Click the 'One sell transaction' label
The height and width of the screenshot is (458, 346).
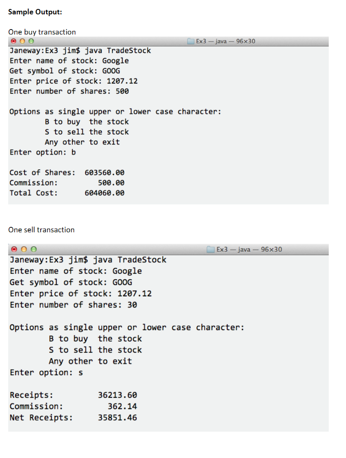[x=41, y=229]
